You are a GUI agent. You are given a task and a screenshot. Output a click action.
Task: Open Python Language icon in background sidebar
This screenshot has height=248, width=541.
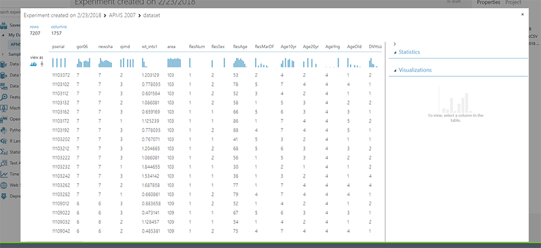point(4,130)
